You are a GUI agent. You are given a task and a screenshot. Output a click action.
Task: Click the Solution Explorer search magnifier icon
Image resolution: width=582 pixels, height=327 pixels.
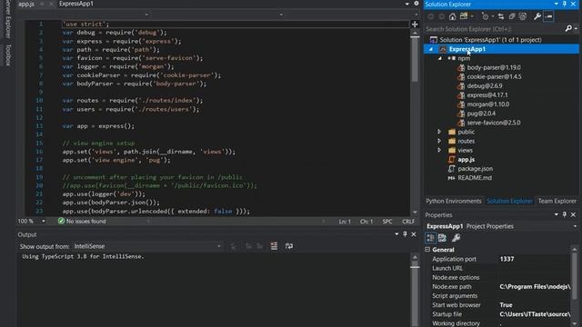coord(567,29)
